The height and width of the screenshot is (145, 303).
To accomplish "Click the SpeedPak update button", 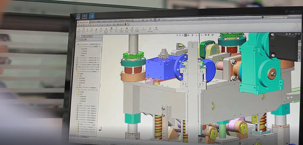I will pos(150,29).
